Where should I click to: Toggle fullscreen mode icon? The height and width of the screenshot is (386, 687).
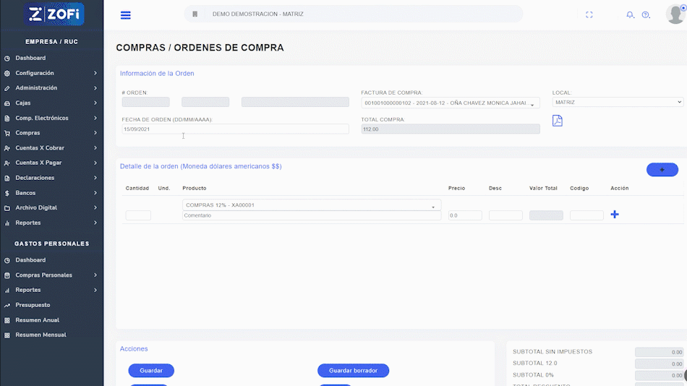pyautogui.click(x=589, y=15)
